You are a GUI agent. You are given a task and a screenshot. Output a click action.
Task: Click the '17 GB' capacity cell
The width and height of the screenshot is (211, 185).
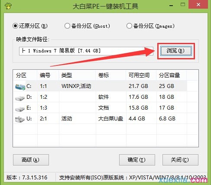166,108
